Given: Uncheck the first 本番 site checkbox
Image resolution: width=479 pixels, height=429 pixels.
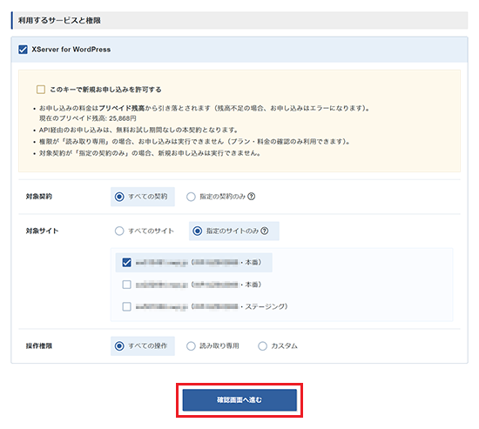Looking at the screenshot, I should tap(127, 262).
